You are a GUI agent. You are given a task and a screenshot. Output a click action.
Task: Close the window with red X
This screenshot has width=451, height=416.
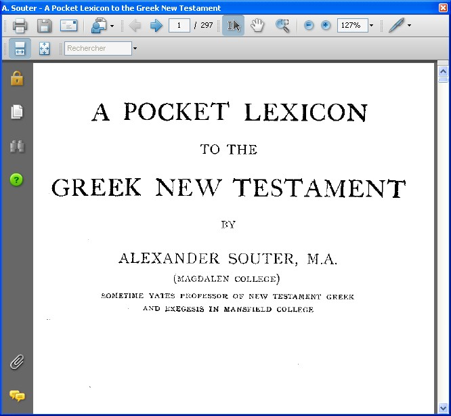click(444, 7)
